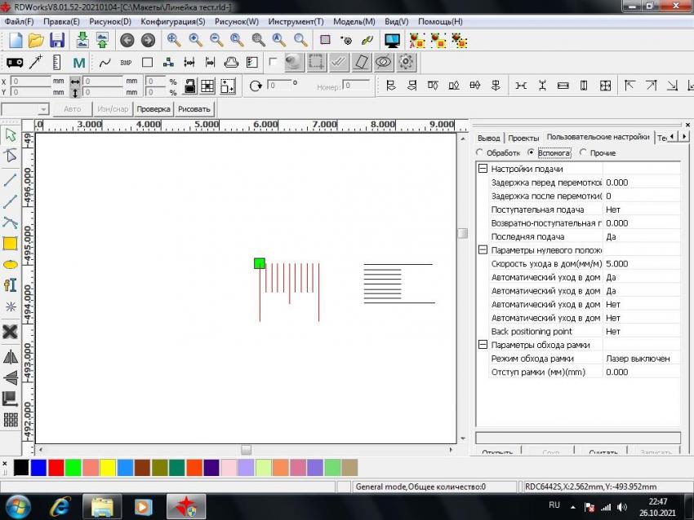694x520 pixels.
Task: Select the rectangle tool in left toolbar
Action: coord(11,243)
